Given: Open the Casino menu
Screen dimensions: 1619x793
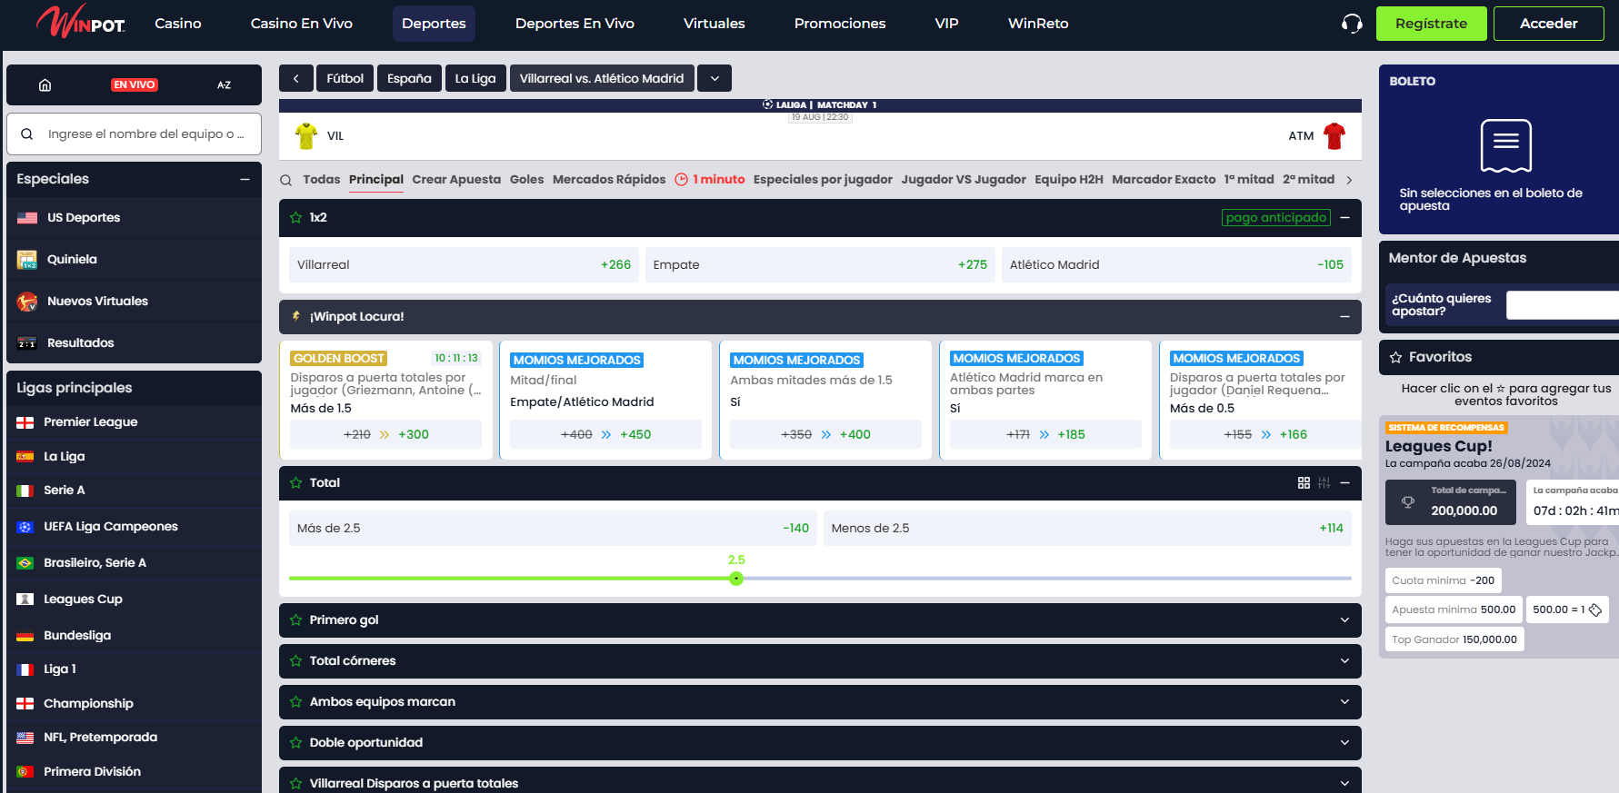Looking at the screenshot, I should (178, 24).
